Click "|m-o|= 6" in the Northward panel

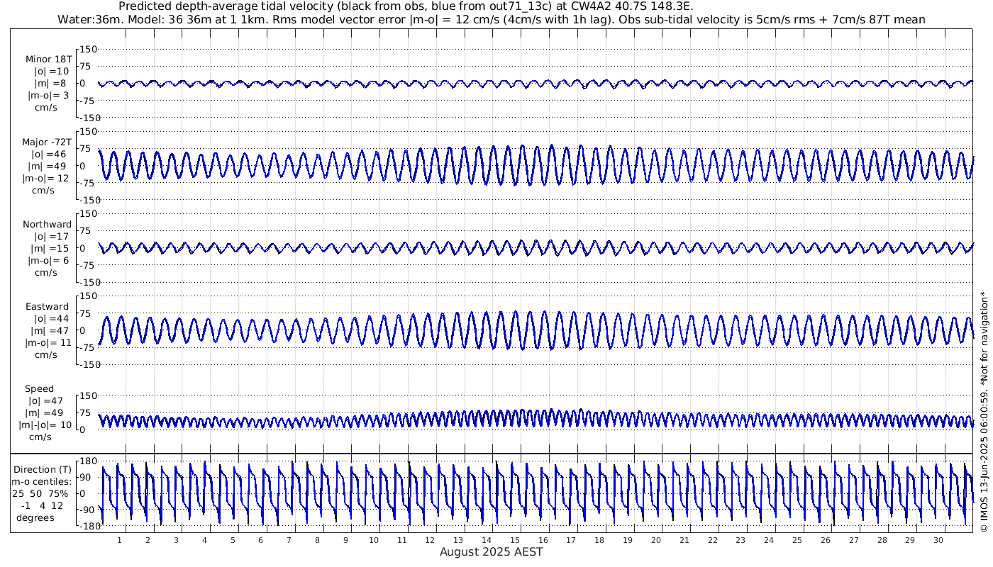tap(48, 260)
